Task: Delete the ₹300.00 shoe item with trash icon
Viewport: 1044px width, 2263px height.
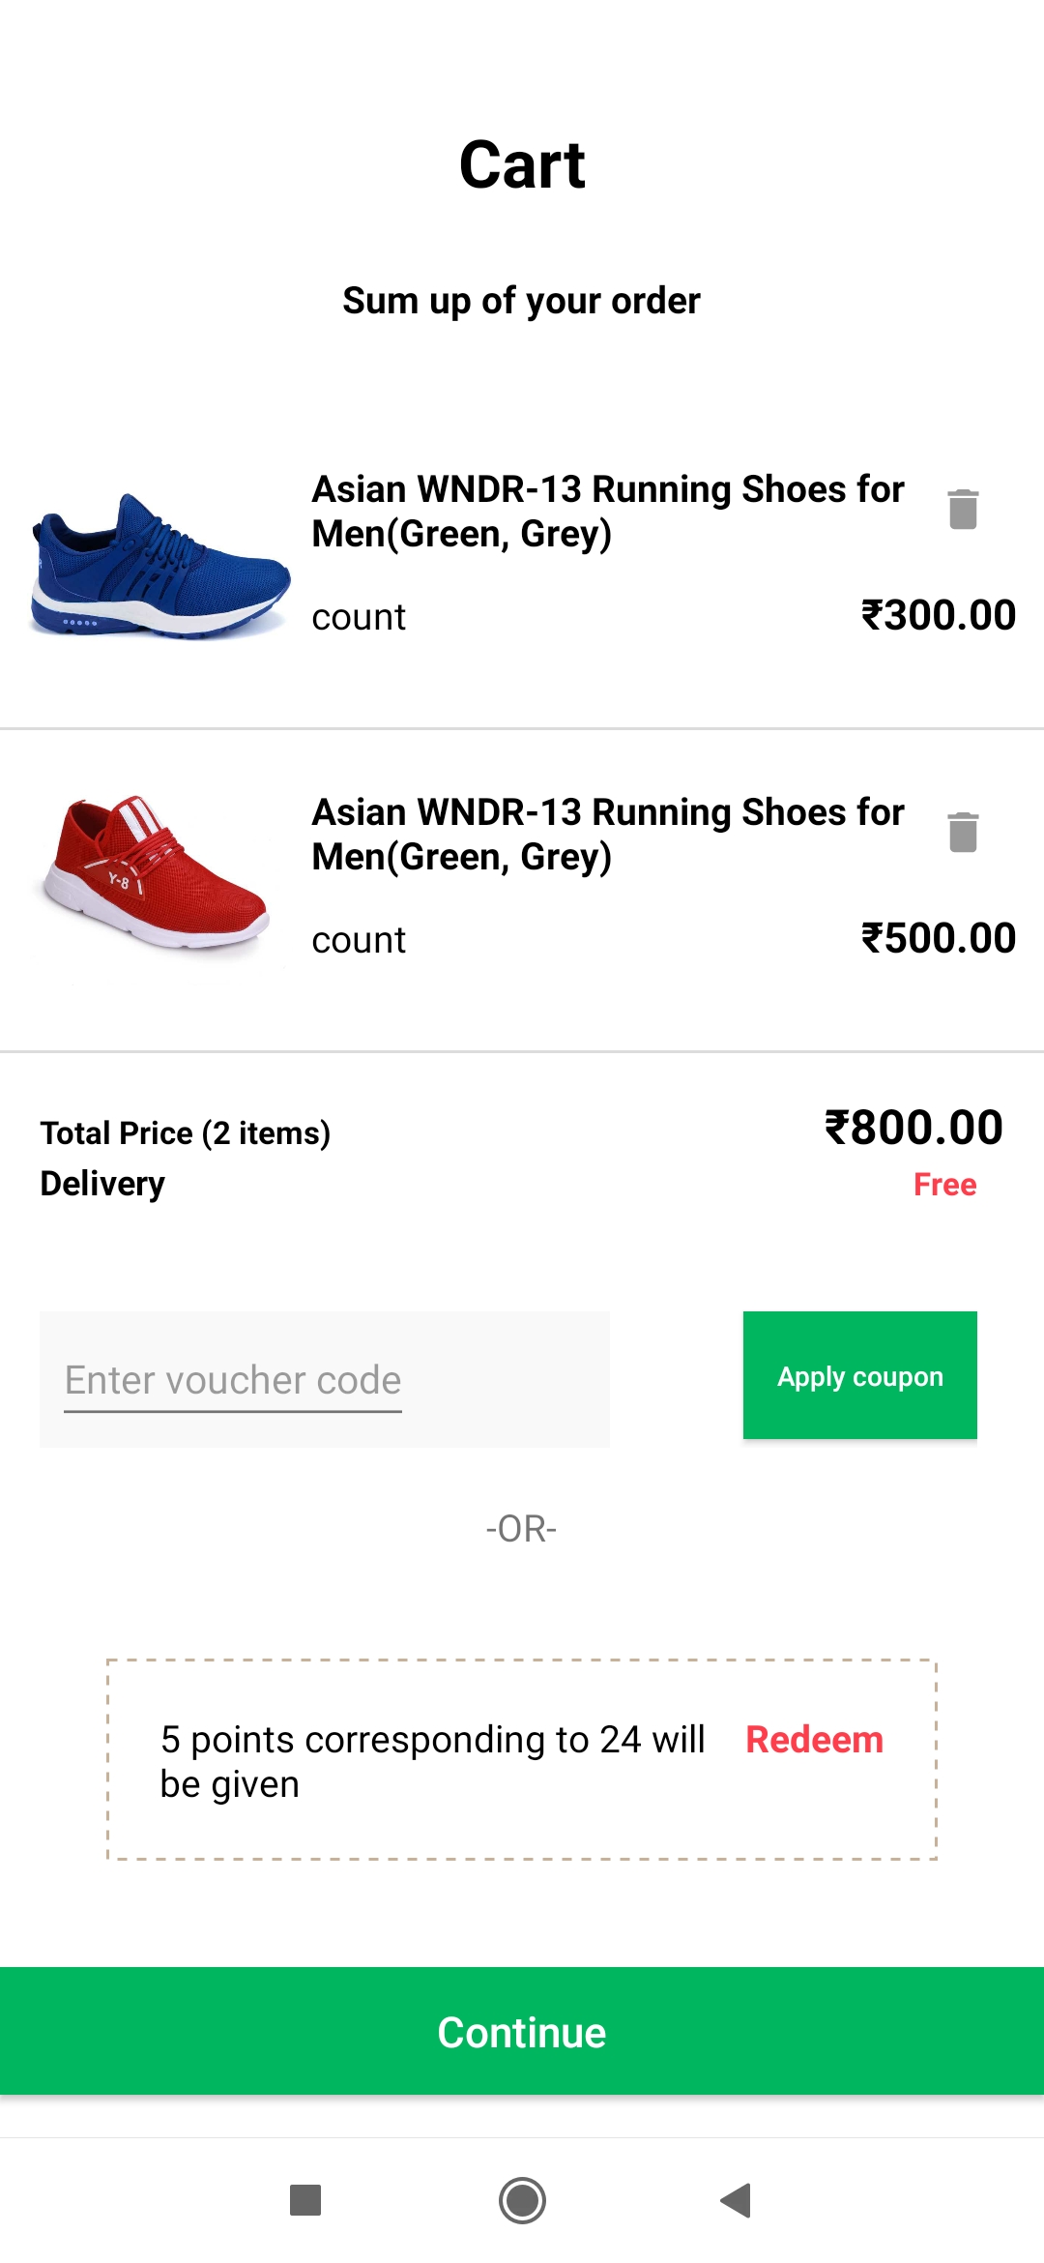Action: click(963, 509)
